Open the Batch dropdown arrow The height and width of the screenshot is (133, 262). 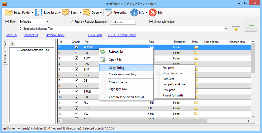(80, 13)
